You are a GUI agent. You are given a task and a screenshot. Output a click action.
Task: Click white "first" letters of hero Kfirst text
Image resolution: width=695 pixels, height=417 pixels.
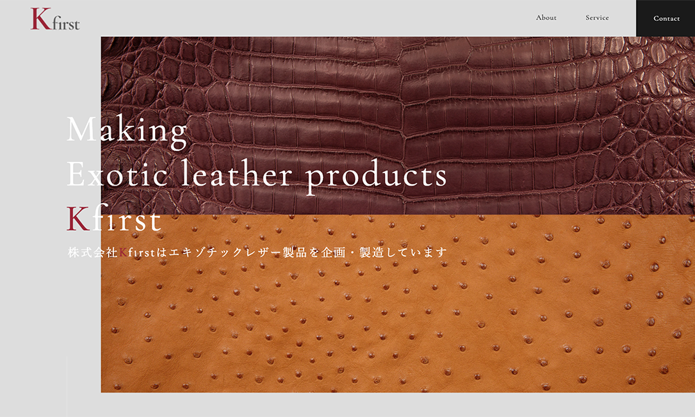pos(126,218)
